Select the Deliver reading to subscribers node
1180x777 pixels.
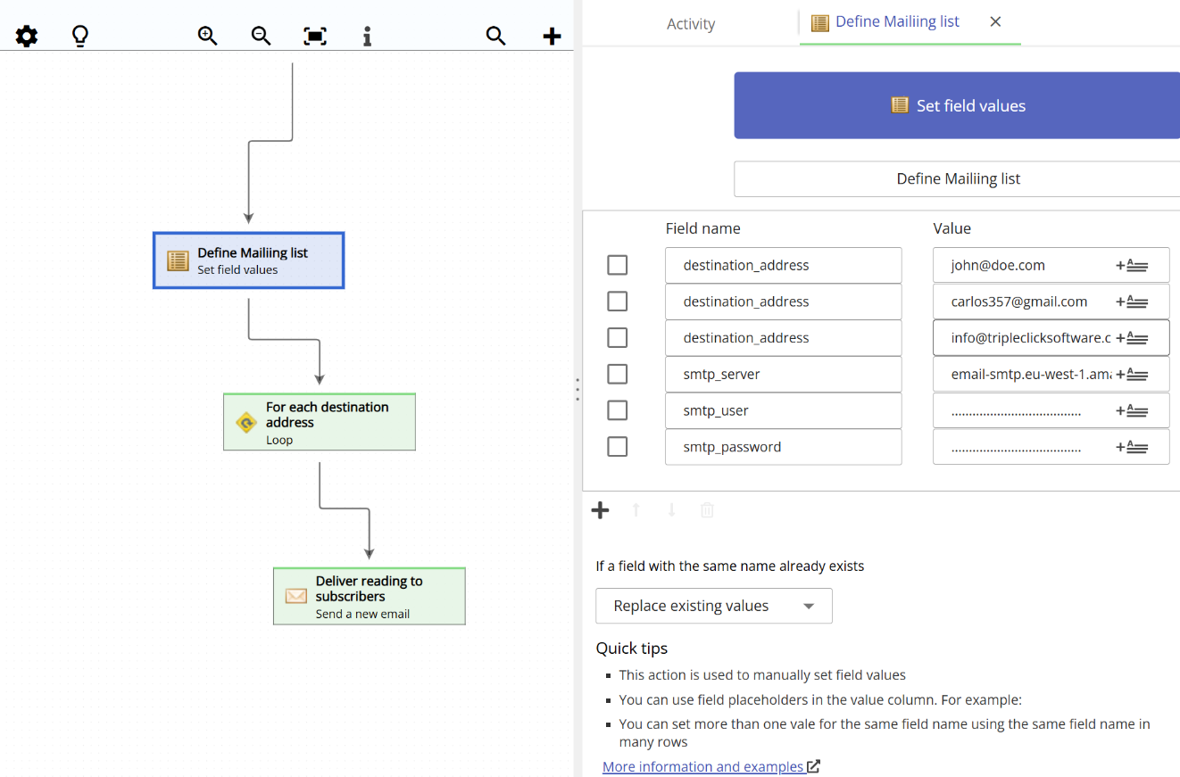(x=369, y=596)
